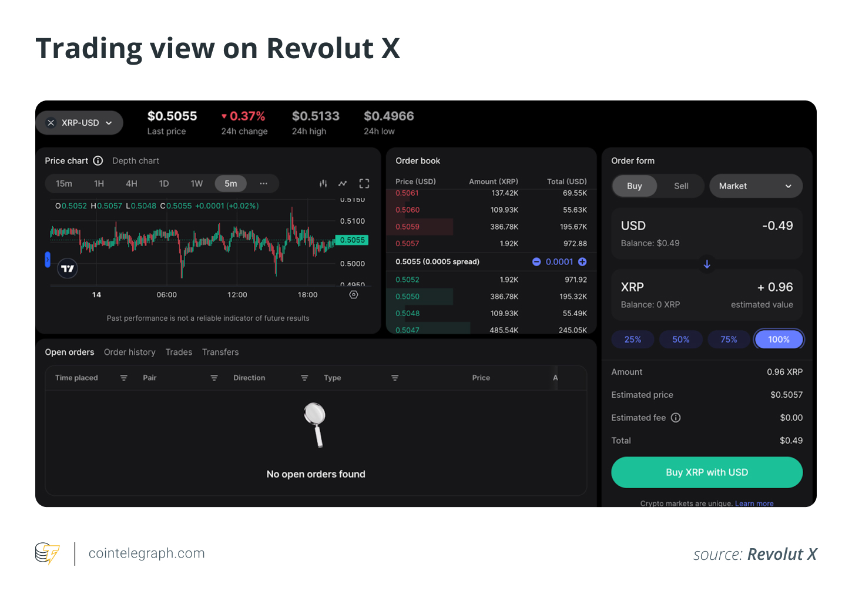Click the Price chart info icon
Image resolution: width=852 pixels, height=601 pixels.
click(x=98, y=160)
